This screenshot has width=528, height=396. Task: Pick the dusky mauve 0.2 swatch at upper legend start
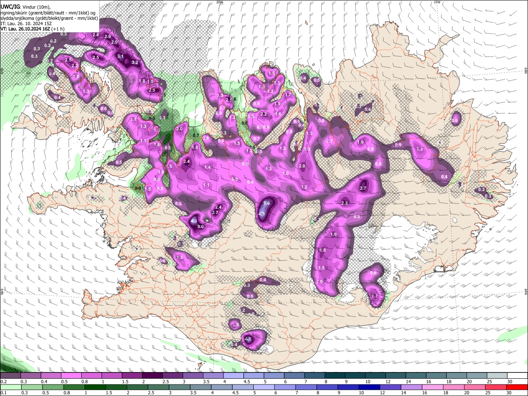10,376
